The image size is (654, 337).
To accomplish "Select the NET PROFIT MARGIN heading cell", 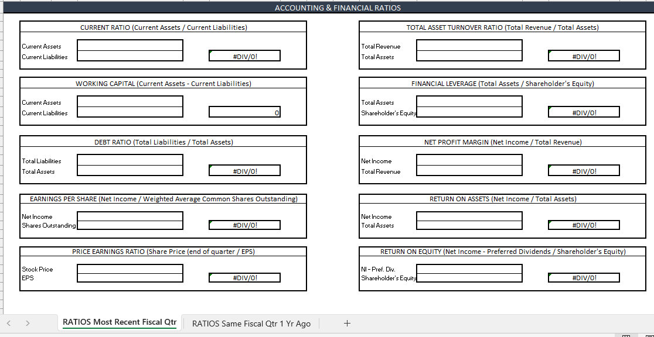I will pos(503,142).
